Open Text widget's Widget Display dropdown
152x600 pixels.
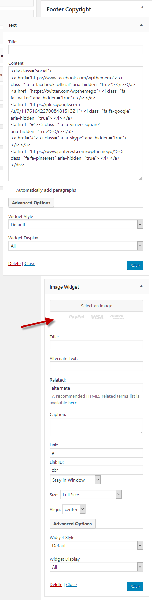pos(76,246)
